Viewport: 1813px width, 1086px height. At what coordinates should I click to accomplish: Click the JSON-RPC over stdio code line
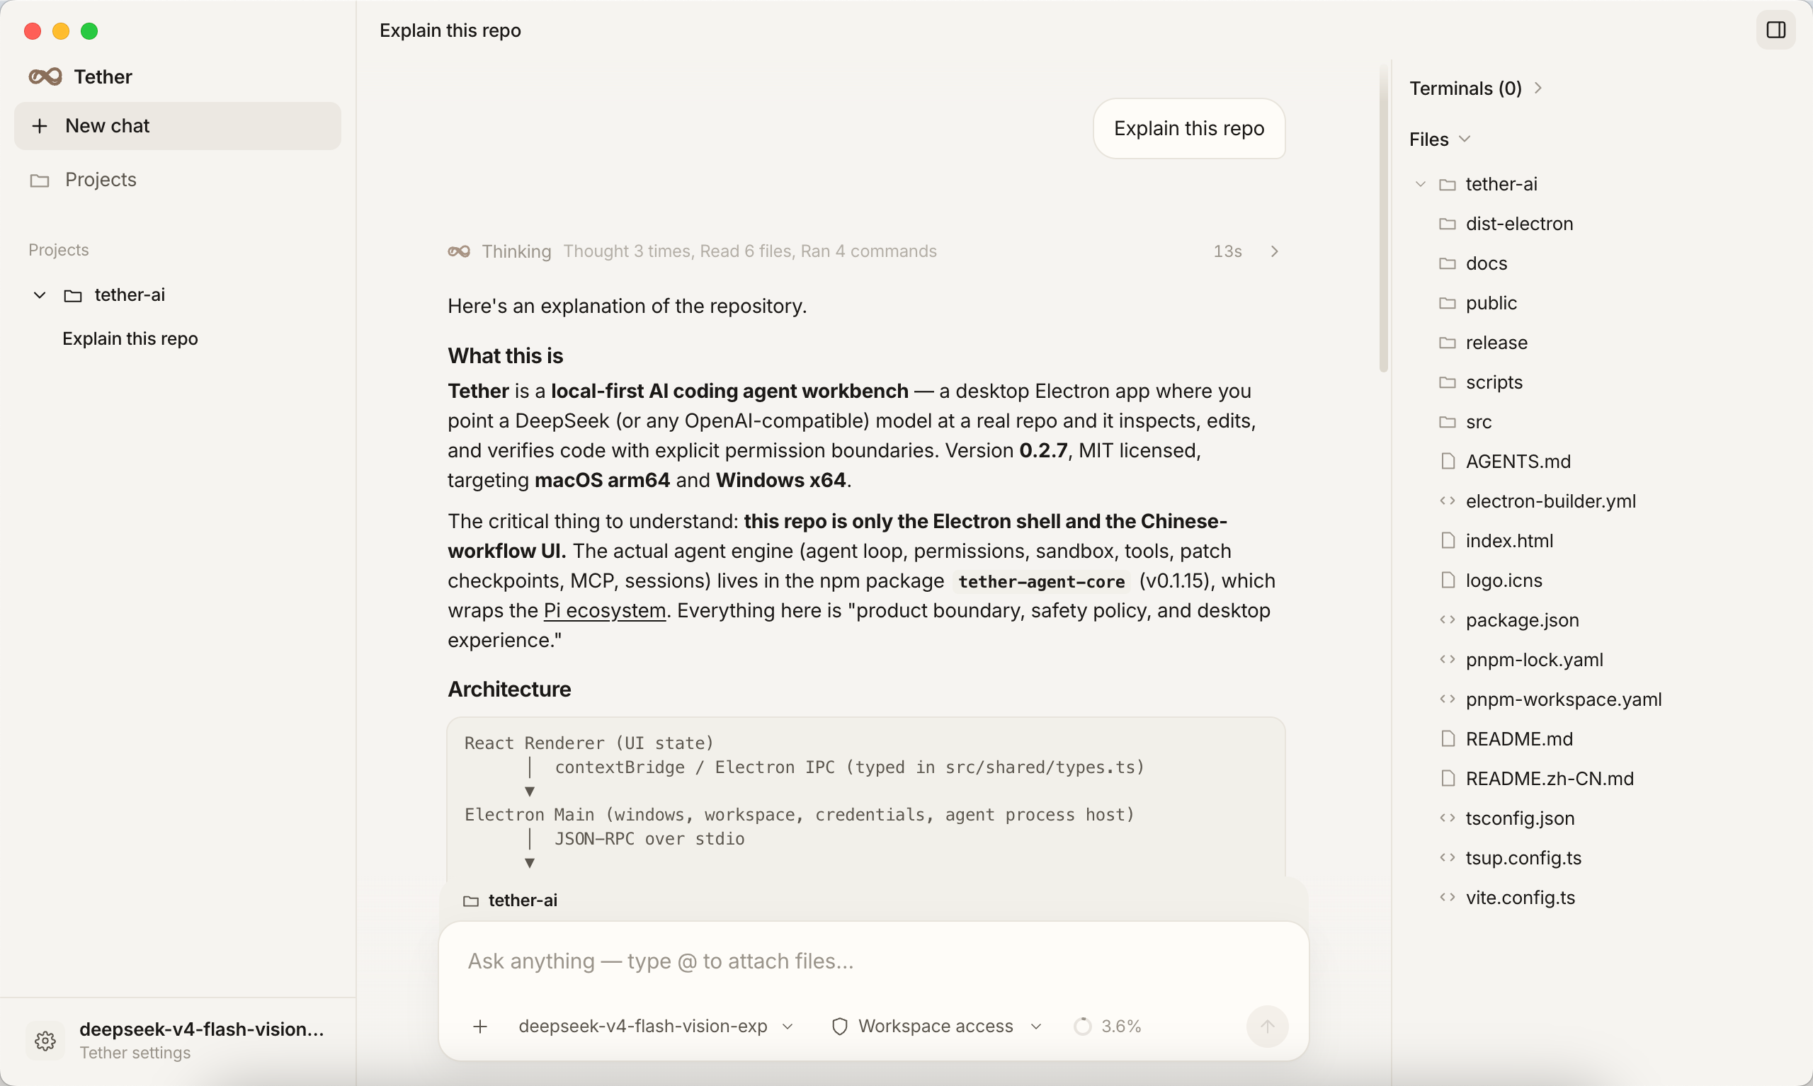pos(649,839)
